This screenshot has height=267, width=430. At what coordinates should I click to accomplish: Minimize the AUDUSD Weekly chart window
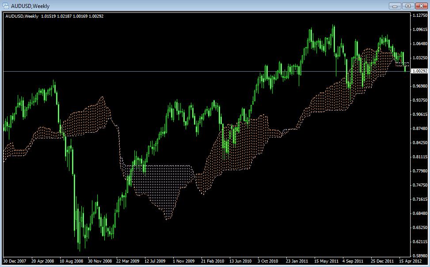(x=395, y=6)
